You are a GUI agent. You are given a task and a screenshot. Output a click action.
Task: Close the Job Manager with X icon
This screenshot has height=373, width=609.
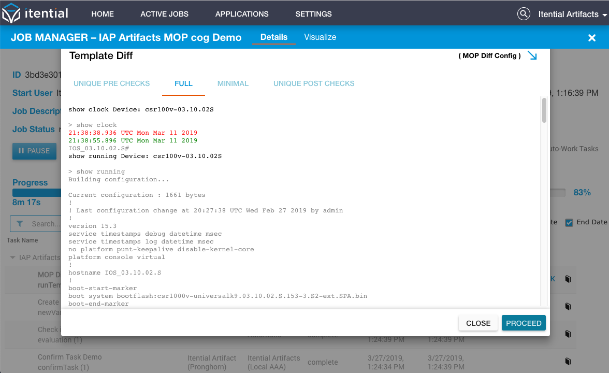tap(592, 38)
